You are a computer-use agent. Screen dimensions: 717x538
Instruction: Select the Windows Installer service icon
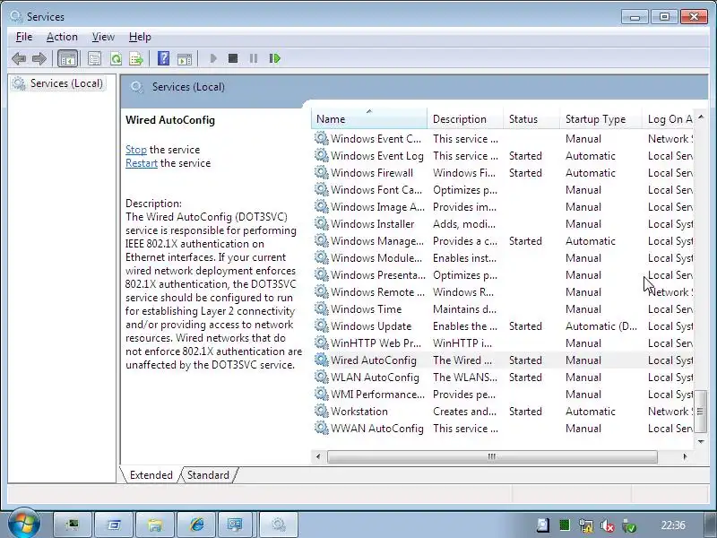322,223
